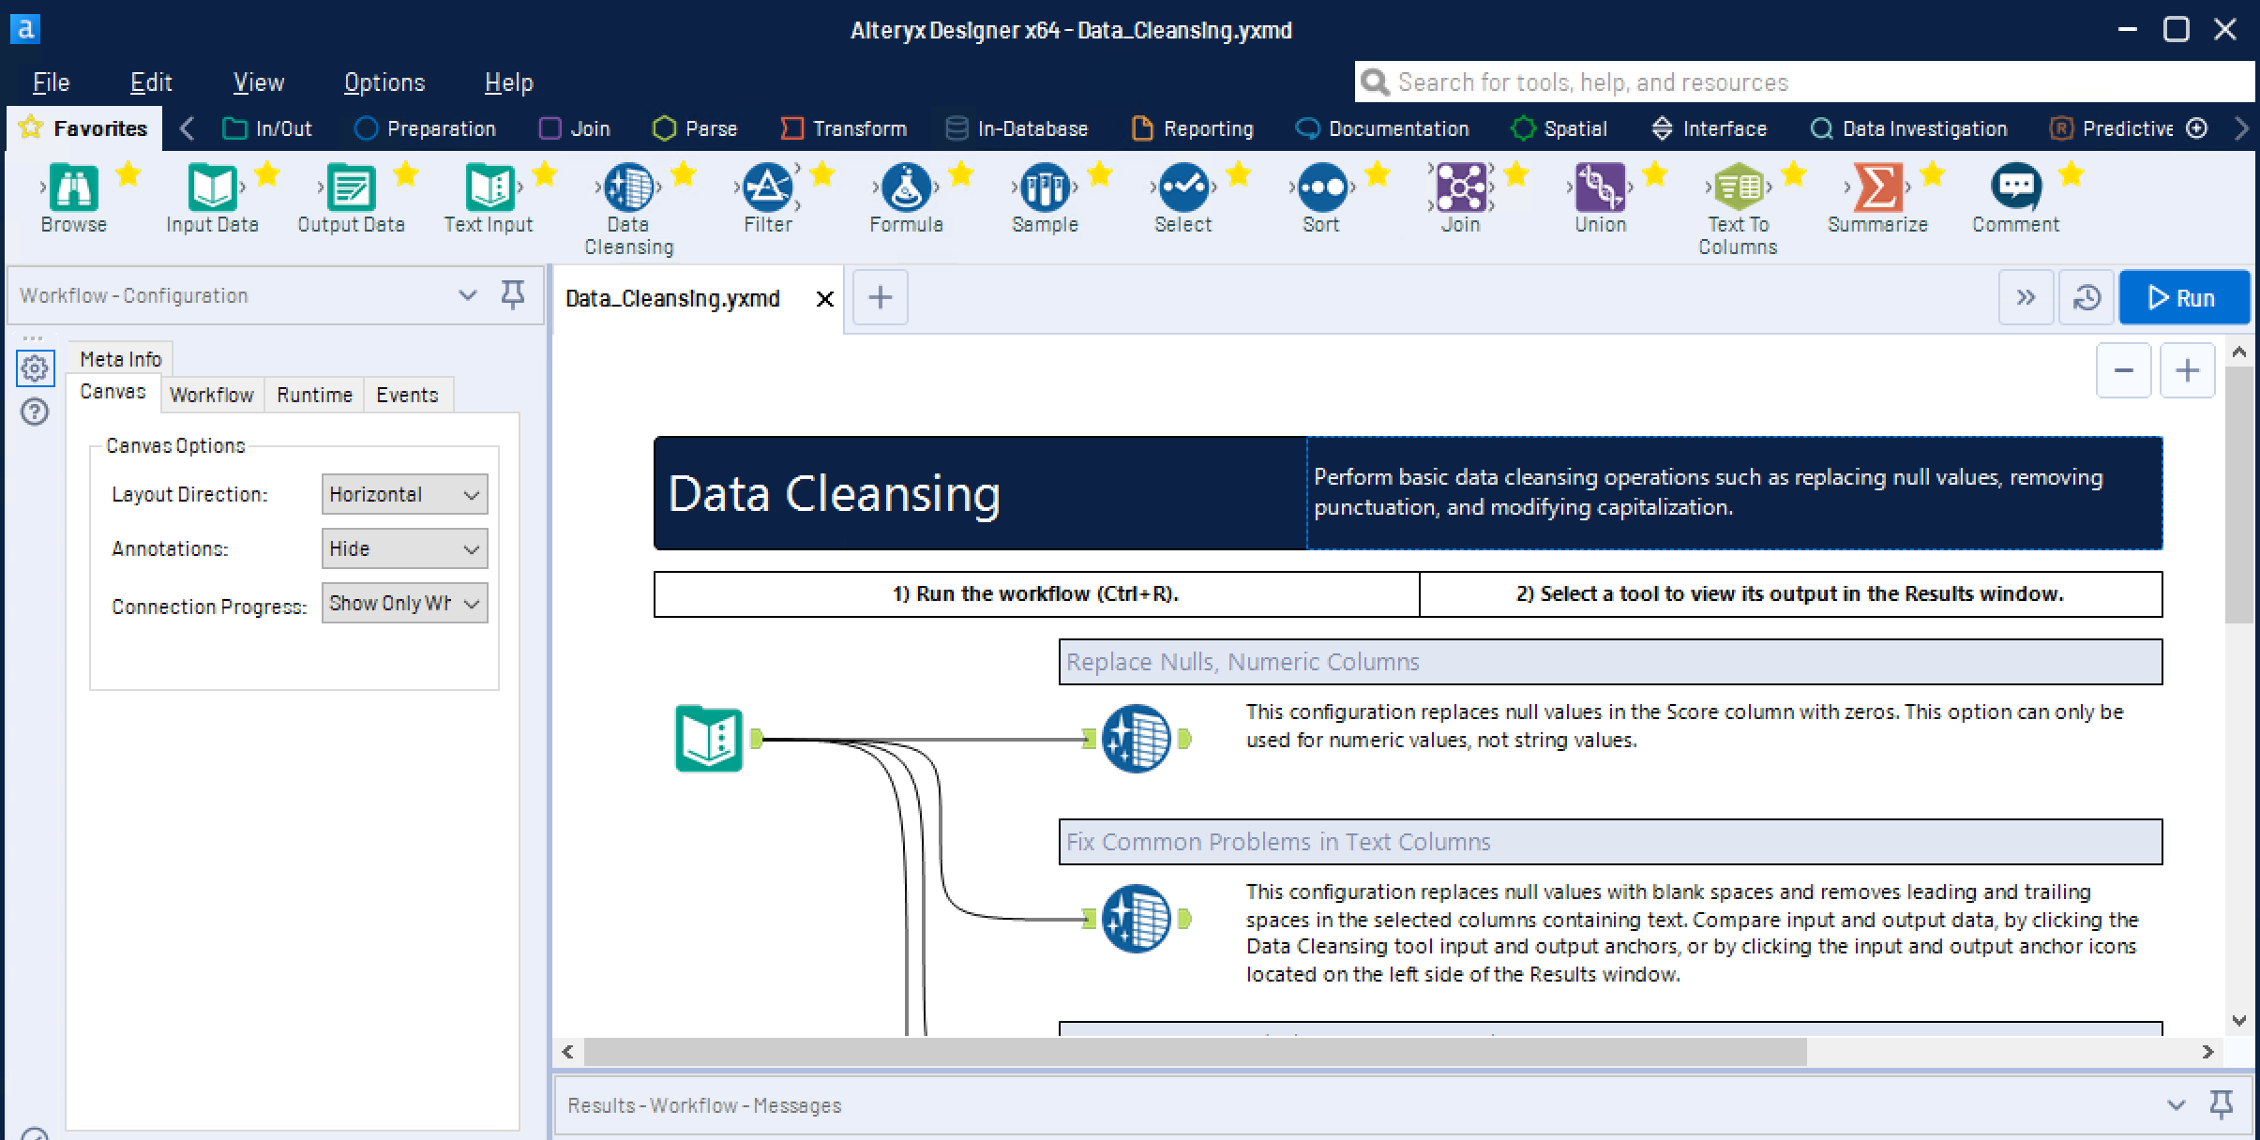Image resolution: width=2260 pixels, height=1140 pixels.
Task: Expand the Results window chevron
Action: (x=2176, y=1105)
